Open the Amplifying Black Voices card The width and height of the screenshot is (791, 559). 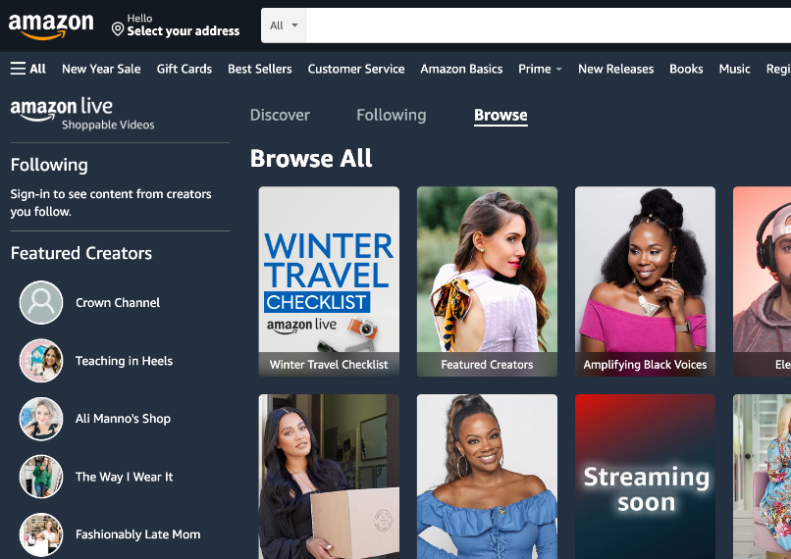pos(645,281)
